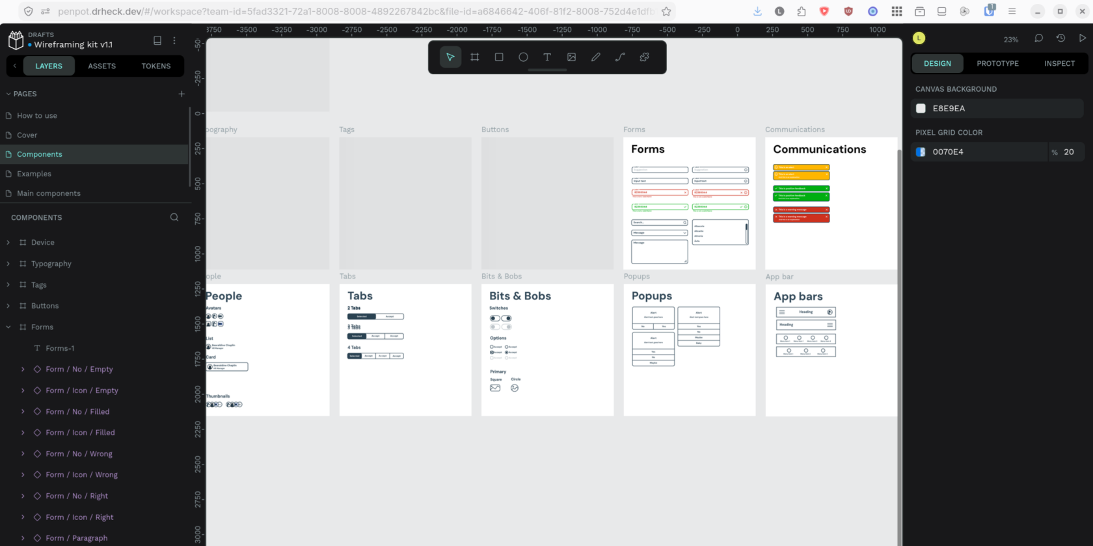The image size is (1093, 546).
Task: Click the canvas background color swatch
Action: [921, 109]
